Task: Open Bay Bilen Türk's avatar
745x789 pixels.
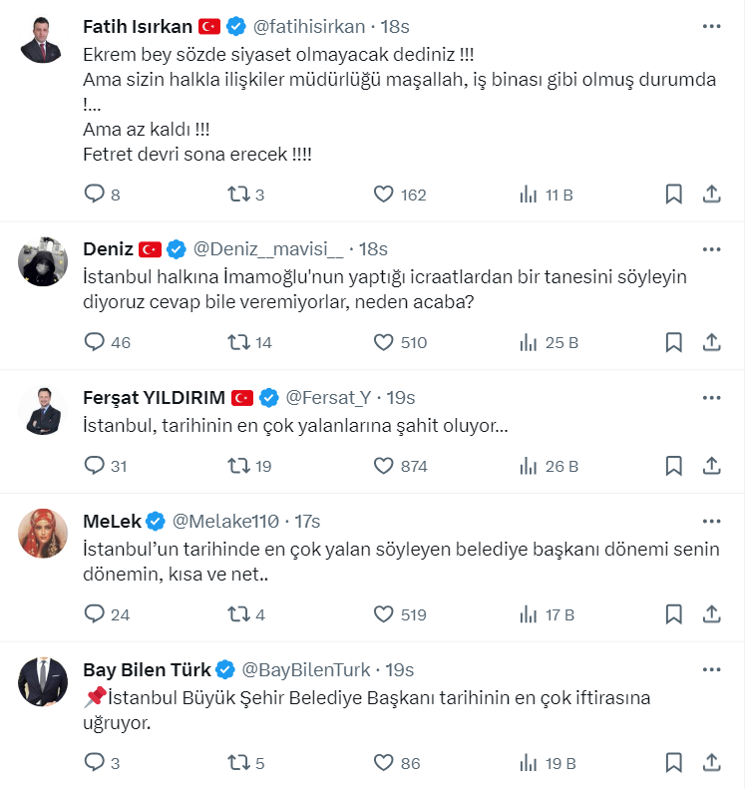Action: (43, 683)
